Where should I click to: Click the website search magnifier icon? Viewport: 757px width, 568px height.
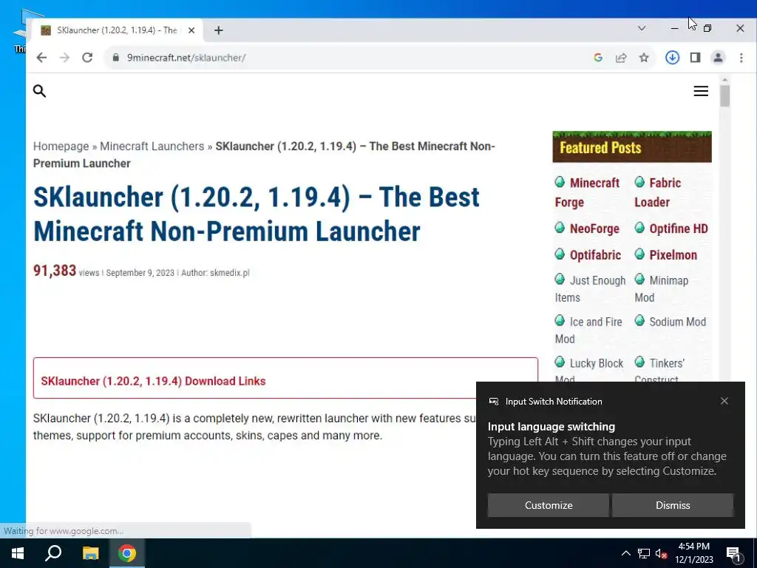40,91
